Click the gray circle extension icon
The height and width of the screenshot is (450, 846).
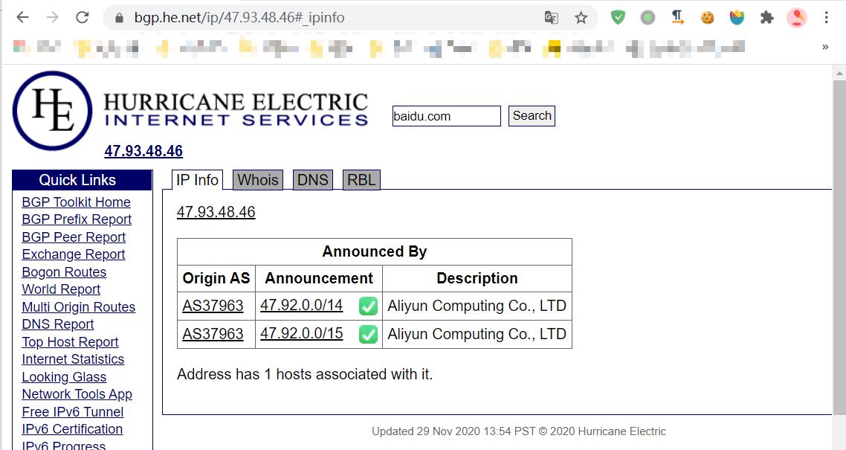648,18
